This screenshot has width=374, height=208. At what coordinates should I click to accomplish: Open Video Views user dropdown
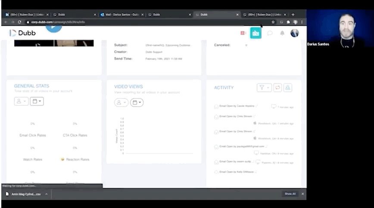(121, 102)
